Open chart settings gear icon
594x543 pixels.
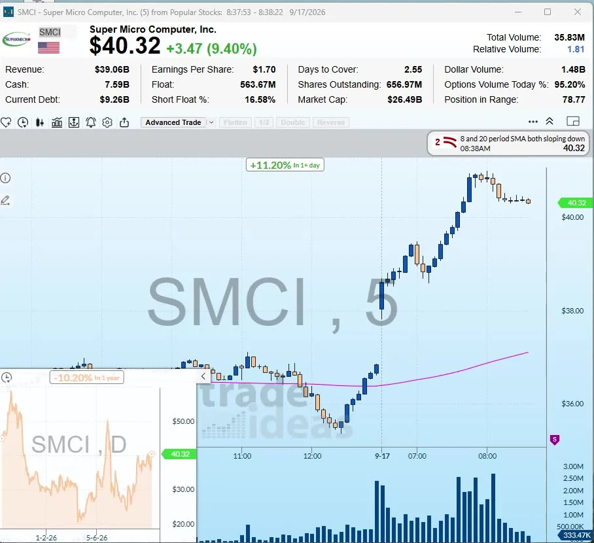[x=107, y=122]
